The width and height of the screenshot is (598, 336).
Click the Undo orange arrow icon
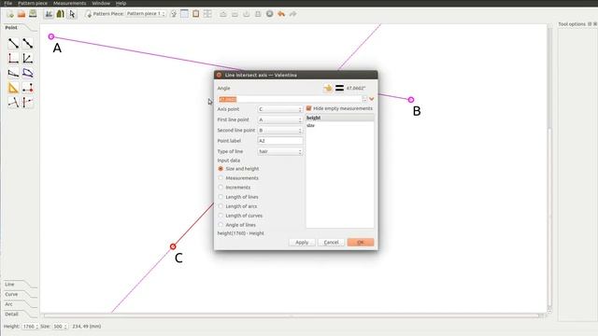click(281, 14)
